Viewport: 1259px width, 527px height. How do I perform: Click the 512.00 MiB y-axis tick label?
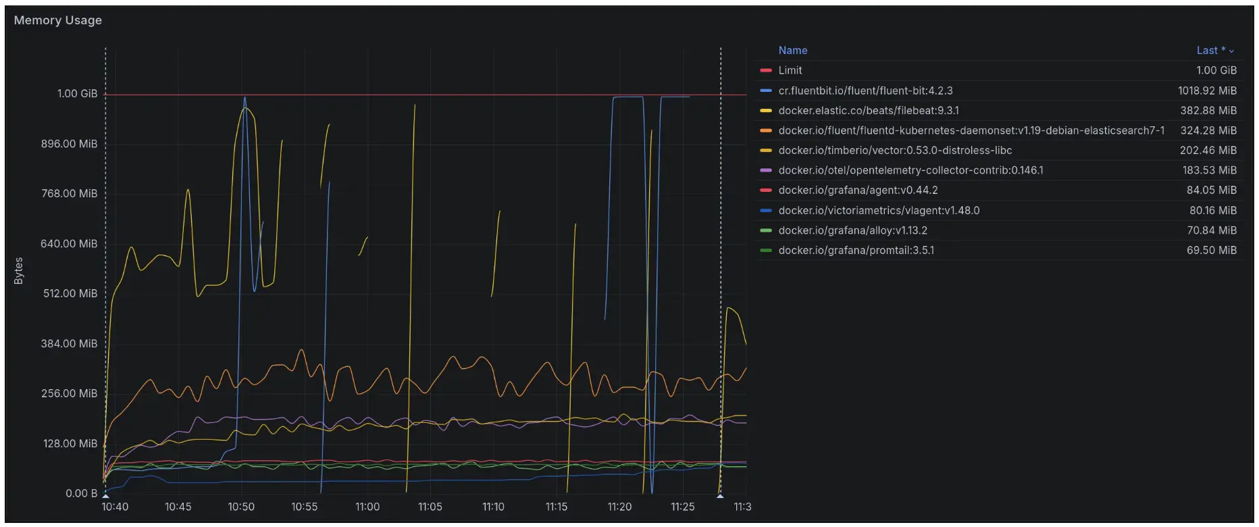pyautogui.click(x=70, y=293)
